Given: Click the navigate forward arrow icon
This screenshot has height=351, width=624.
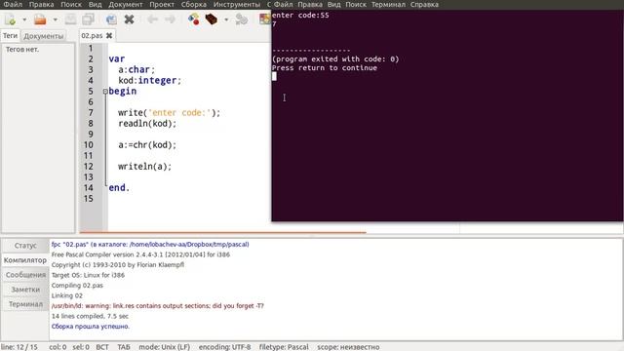Looking at the screenshot, I should point(170,19).
